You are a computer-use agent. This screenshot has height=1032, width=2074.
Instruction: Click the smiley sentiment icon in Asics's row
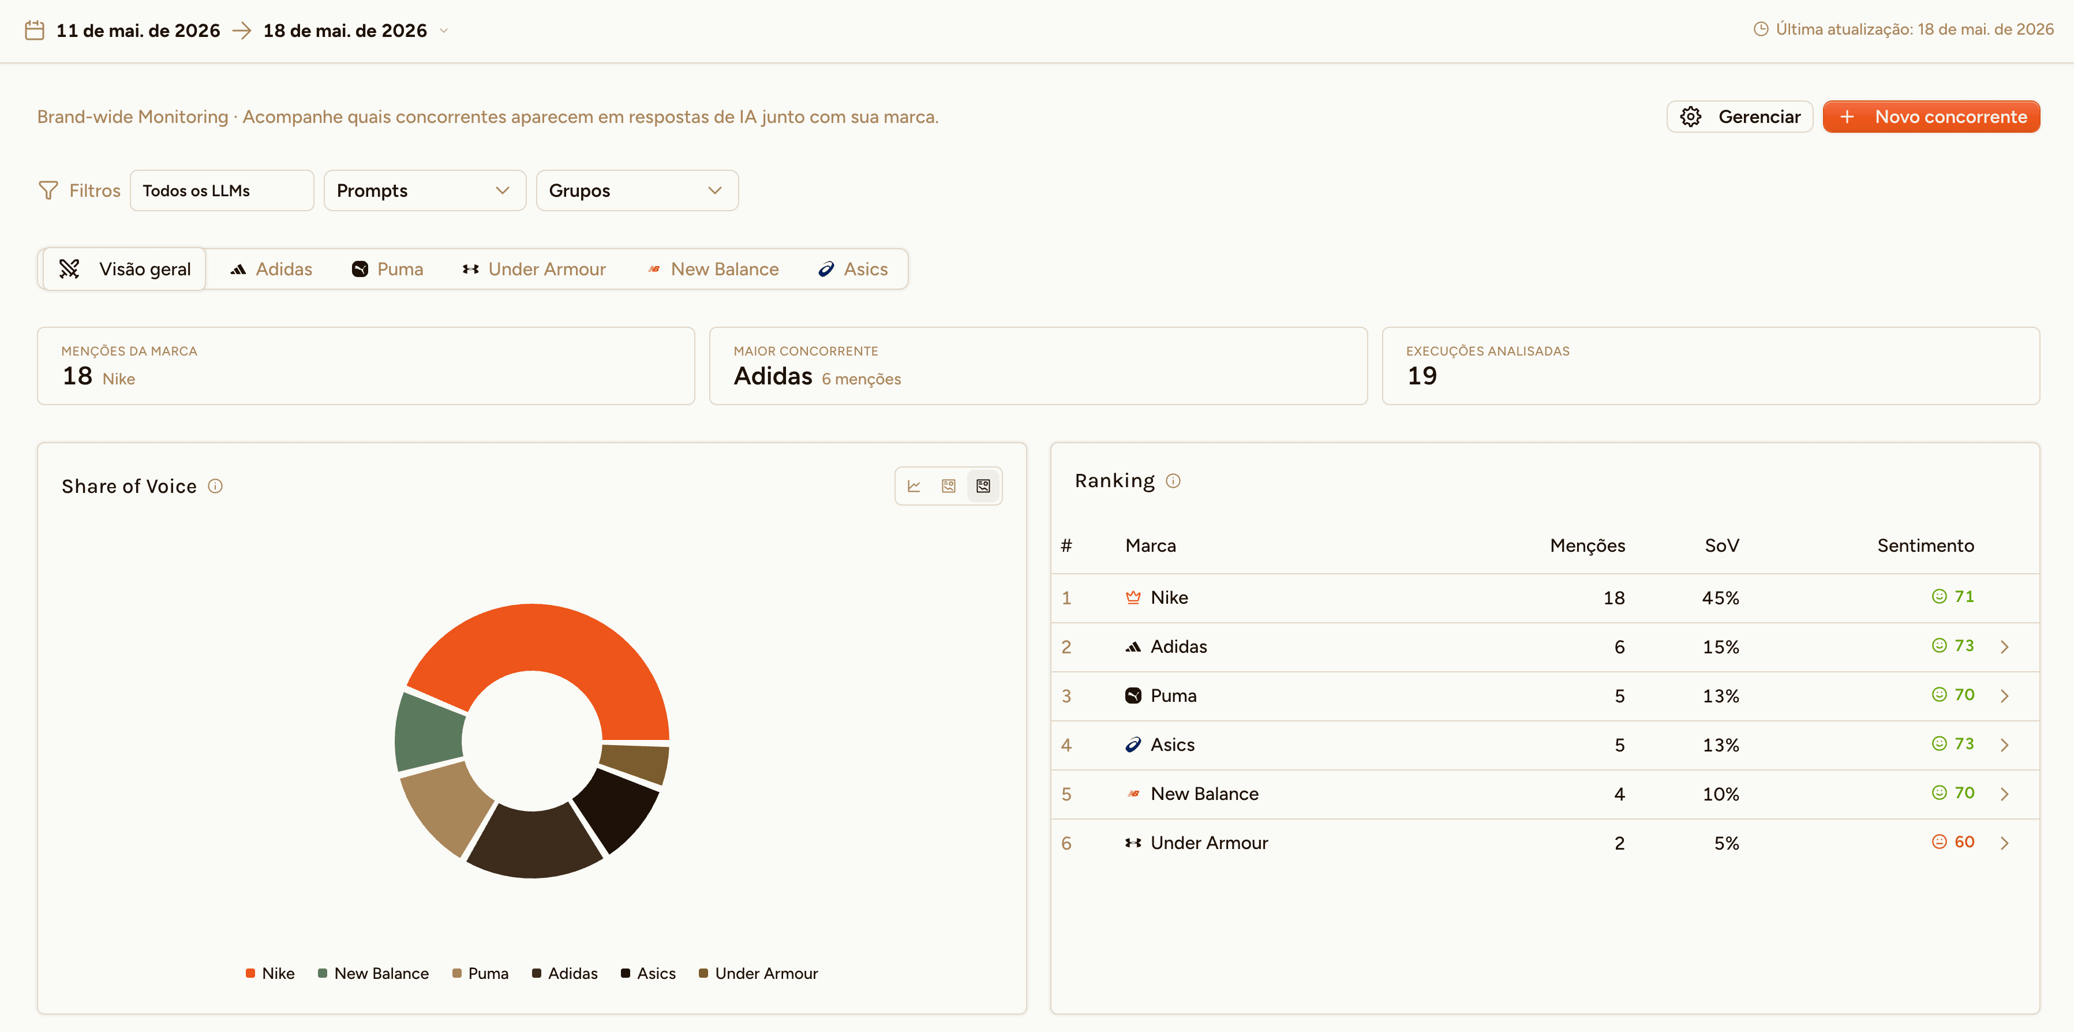1939,744
